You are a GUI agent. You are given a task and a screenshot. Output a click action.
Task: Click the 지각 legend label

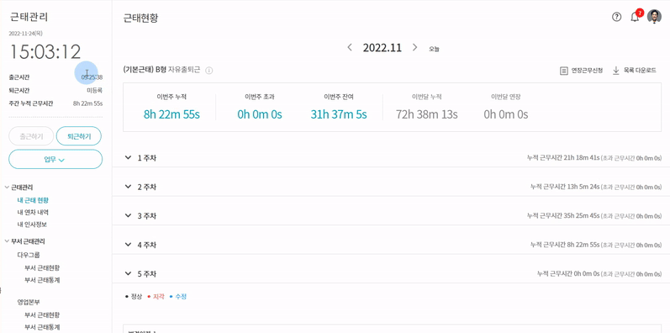click(x=159, y=296)
